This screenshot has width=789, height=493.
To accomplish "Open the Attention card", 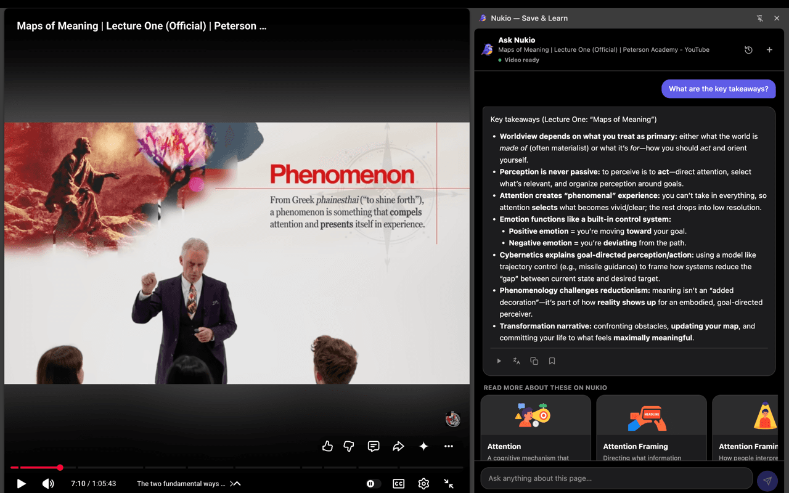I will 536,428.
